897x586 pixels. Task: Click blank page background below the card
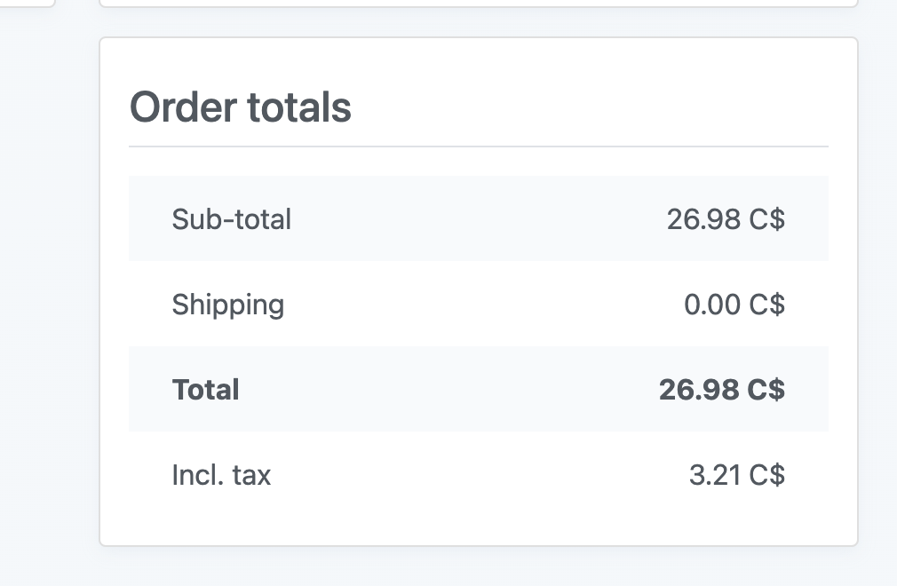(x=478, y=567)
